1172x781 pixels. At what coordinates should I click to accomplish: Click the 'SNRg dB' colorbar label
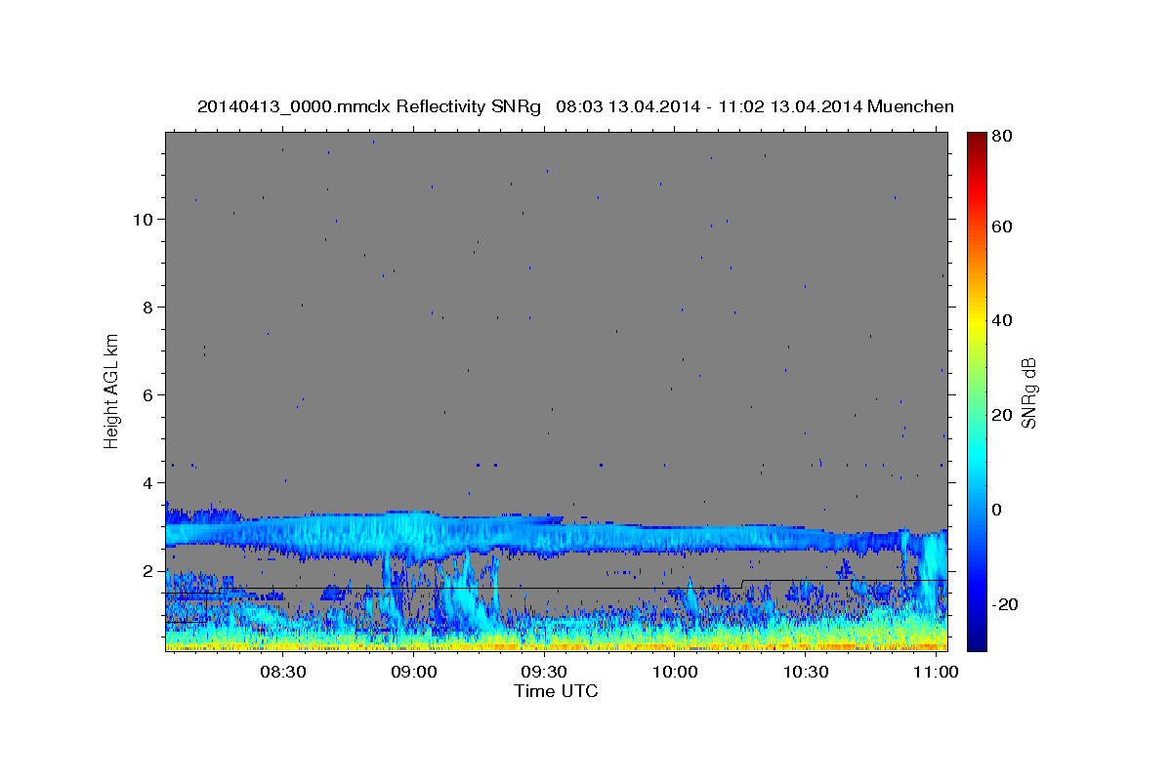pos(1028,391)
